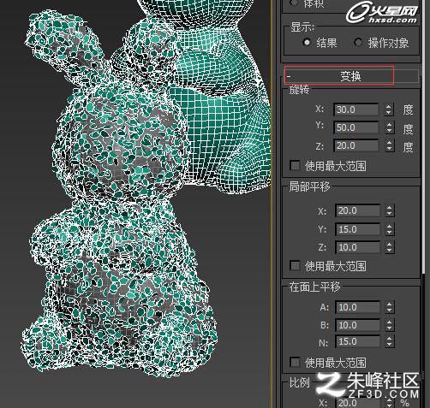Screen dimensions: 430x408
Task: Select the 结果 display radio button
Action: click(307, 43)
